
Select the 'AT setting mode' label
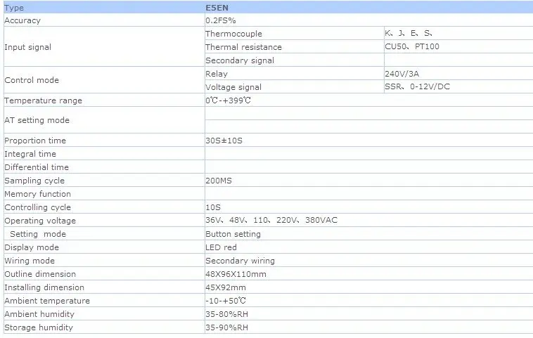[x=37, y=120]
